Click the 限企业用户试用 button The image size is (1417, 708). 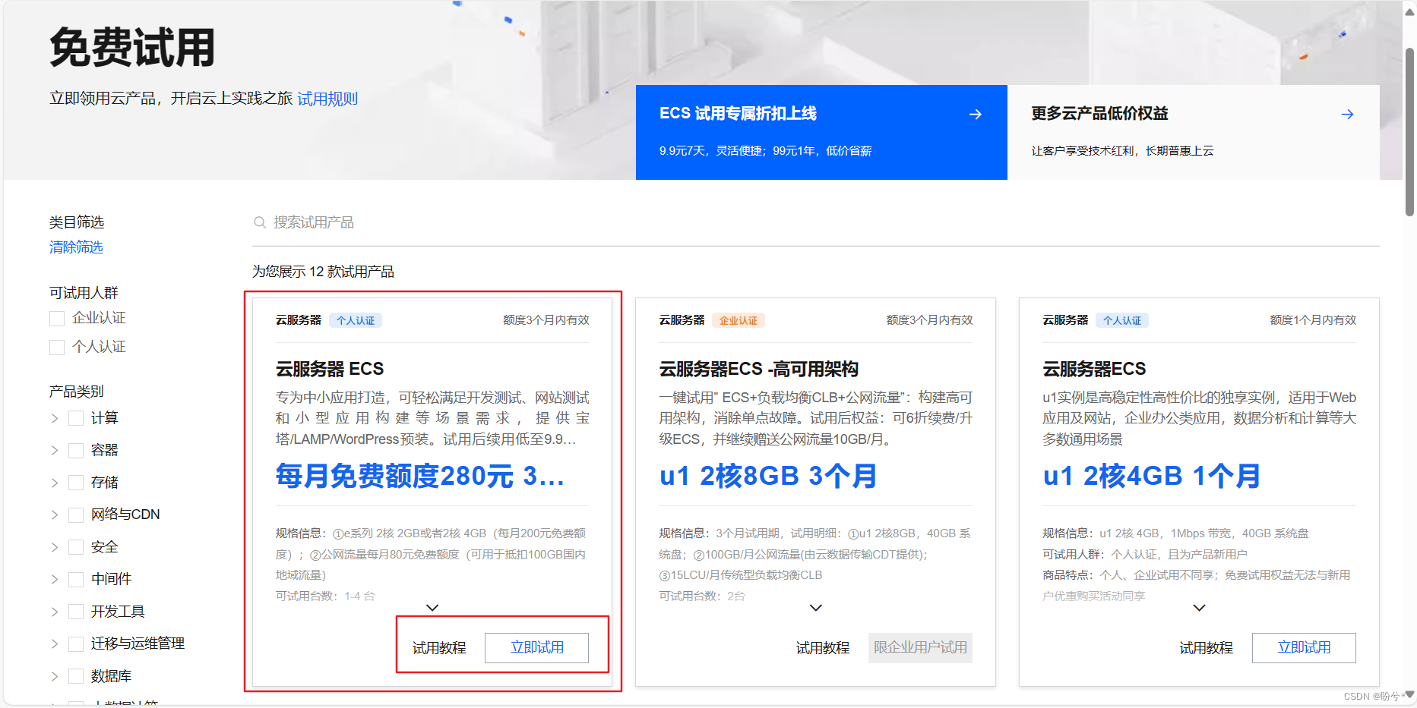tap(920, 648)
